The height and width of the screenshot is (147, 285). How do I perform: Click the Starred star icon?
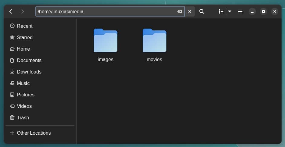(x=12, y=37)
